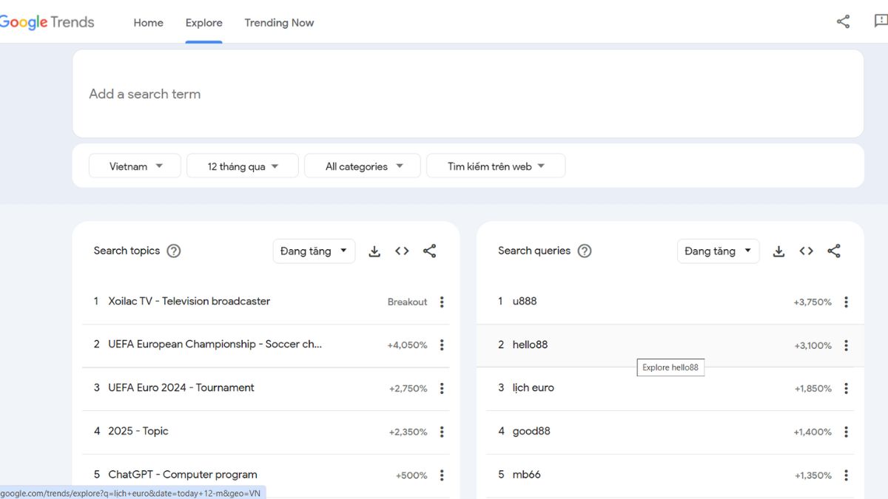Share the Search queries card
Viewport: 888px width, 499px height.
(x=834, y=251)
